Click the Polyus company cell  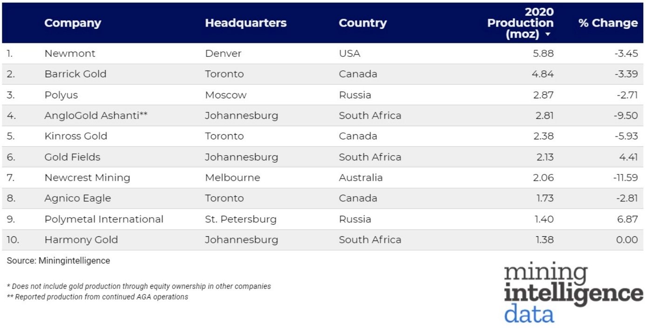(61, 95)
